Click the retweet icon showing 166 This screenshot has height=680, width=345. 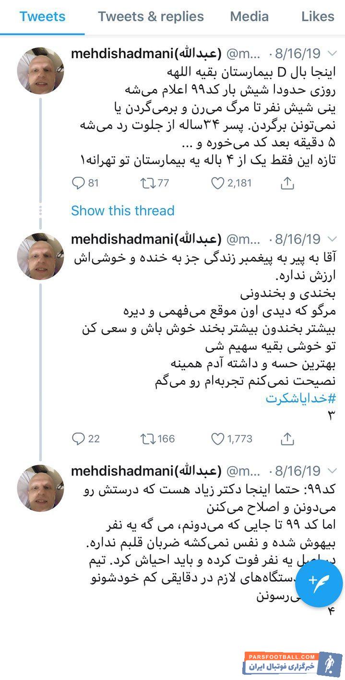pos(148,439)
